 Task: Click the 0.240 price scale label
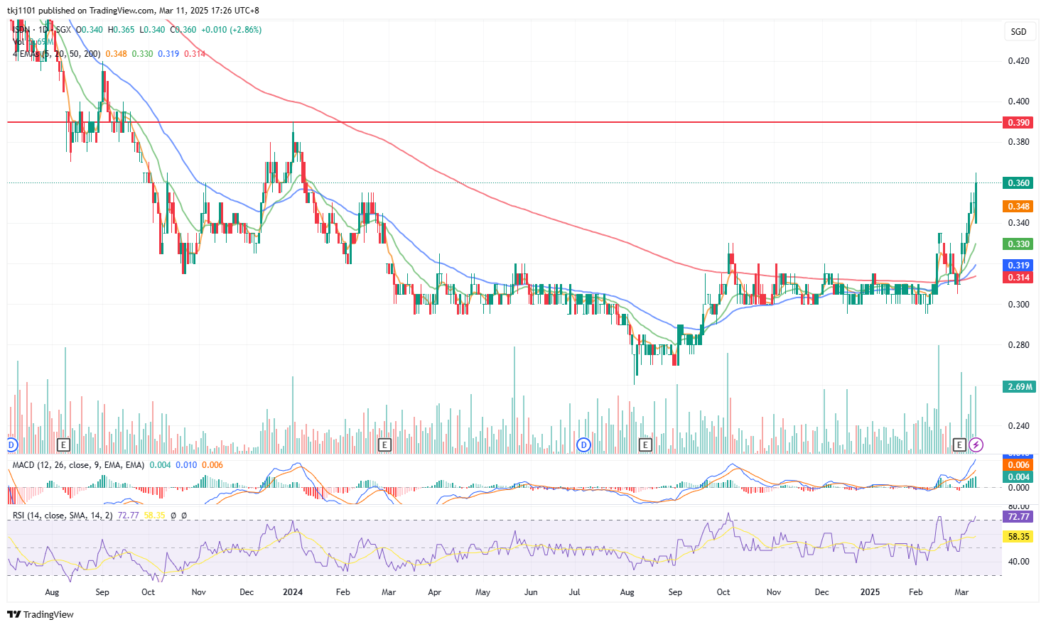[1018, 426]
